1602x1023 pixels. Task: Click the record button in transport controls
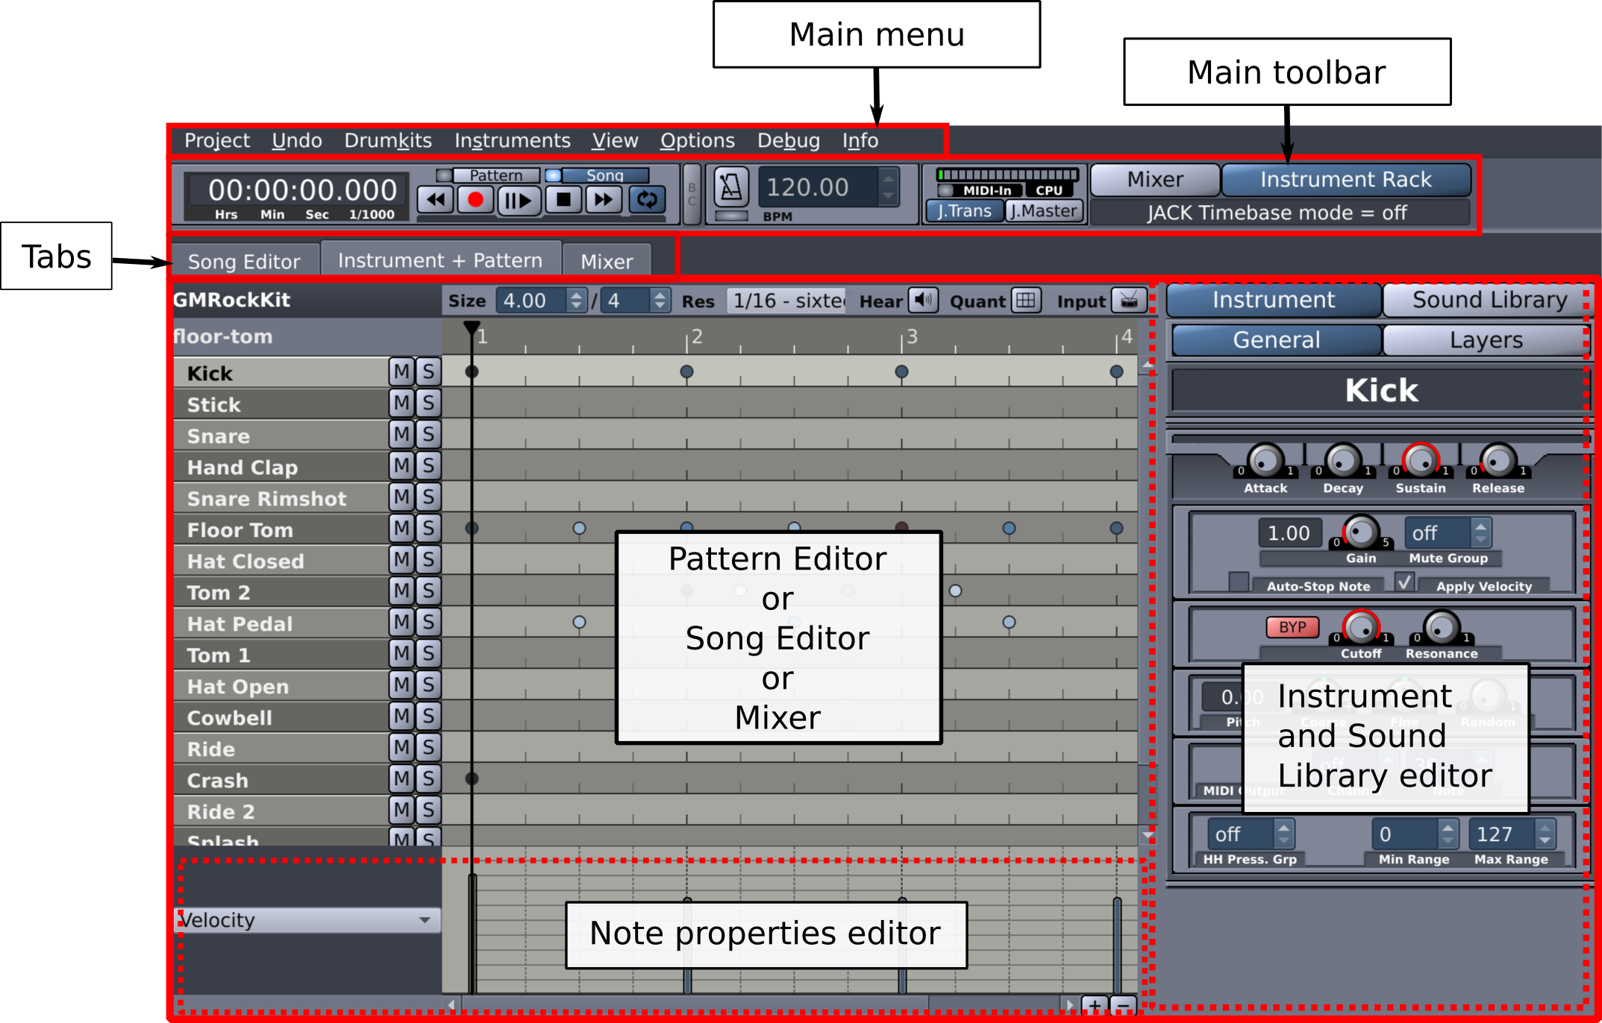point(475,199)
